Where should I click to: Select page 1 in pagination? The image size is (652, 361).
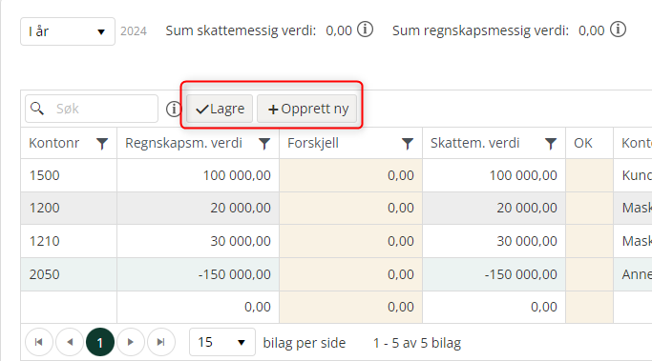tap(100, 342)
